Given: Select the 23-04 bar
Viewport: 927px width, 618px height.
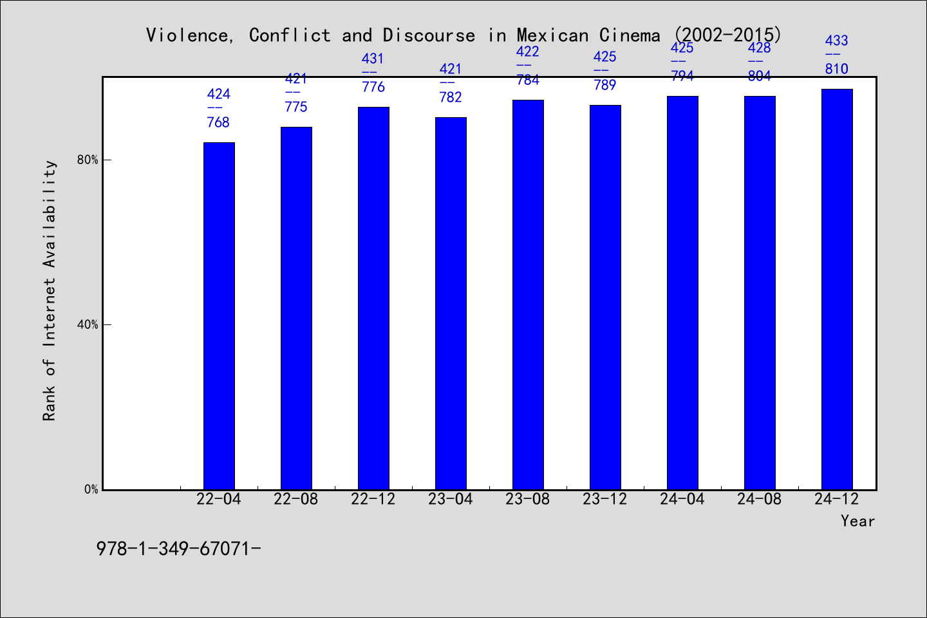Looking at the screenshot, I should [451, 303].
